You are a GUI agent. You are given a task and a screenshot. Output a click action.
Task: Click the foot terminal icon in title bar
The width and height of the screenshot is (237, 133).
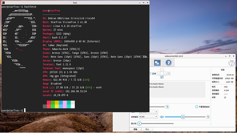click(3, 2)
